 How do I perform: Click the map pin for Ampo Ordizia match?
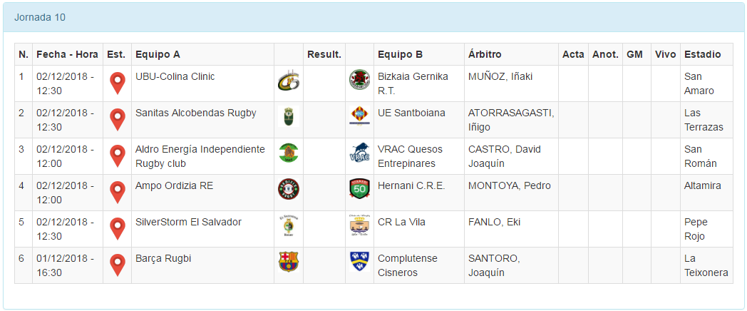pyautogui.click(x=117, y=193)
